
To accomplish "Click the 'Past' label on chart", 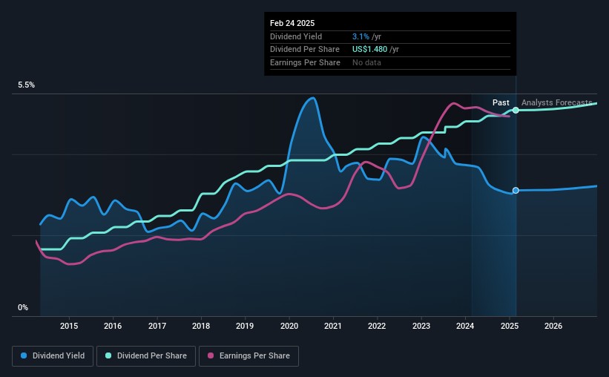I will [x=501, y=102].
